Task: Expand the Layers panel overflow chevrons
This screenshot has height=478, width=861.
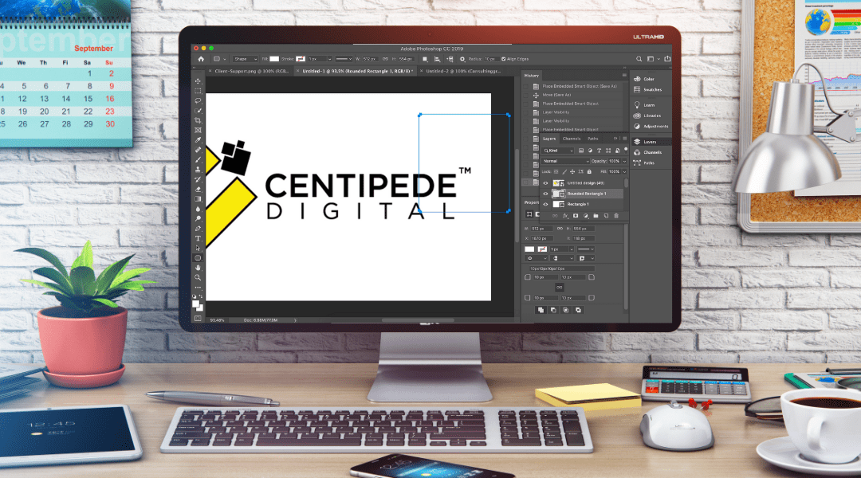Action: point(615,139)
